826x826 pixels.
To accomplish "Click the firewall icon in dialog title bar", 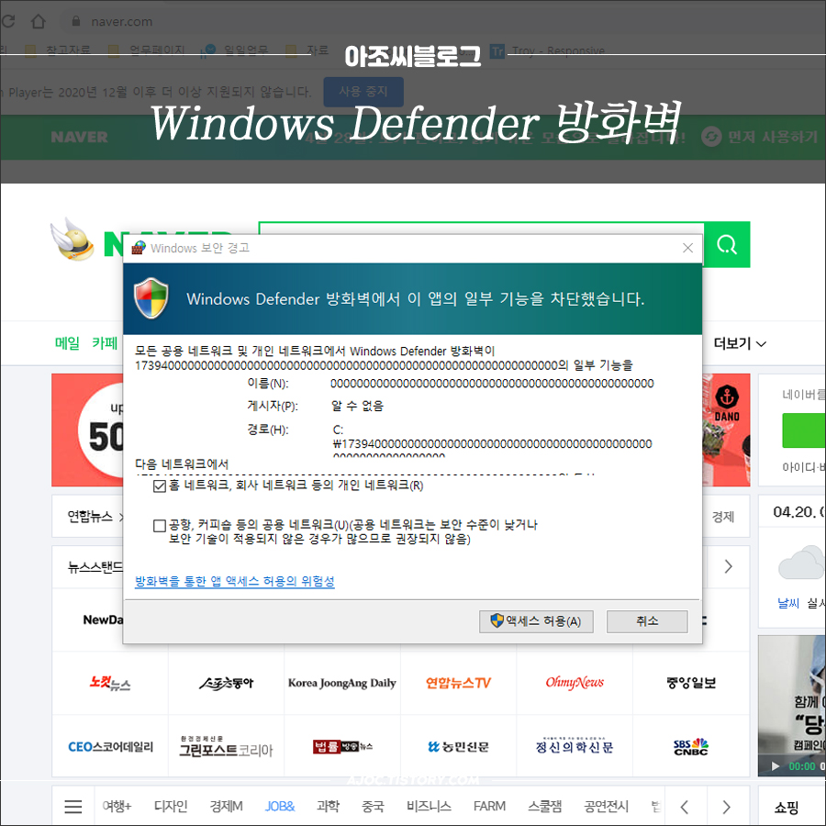I will (x=139, y=248).
